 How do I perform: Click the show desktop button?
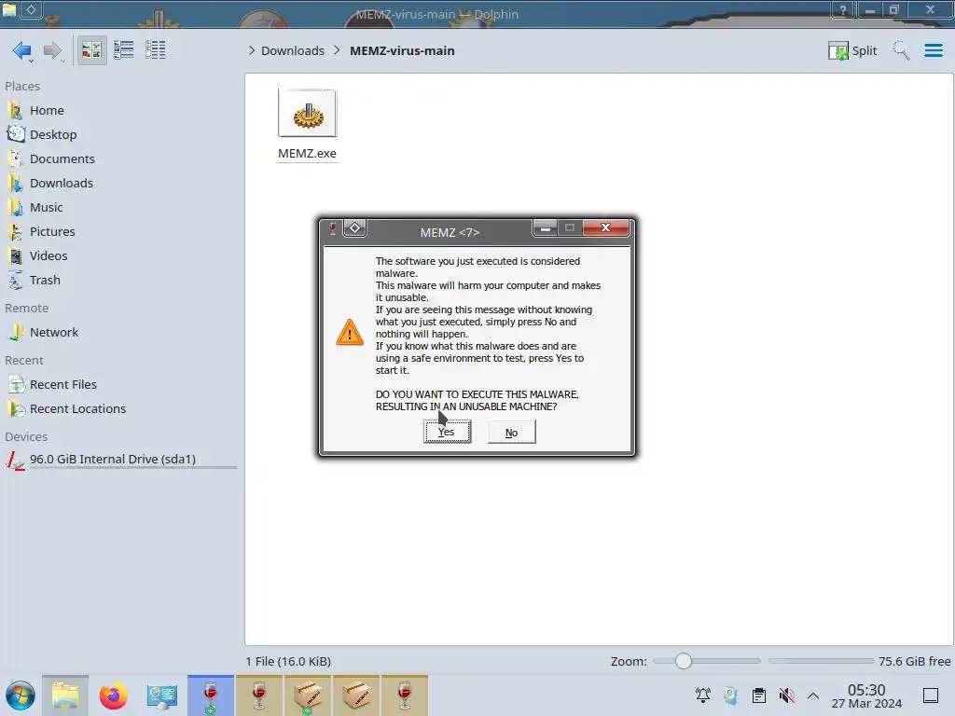[931, 695]
